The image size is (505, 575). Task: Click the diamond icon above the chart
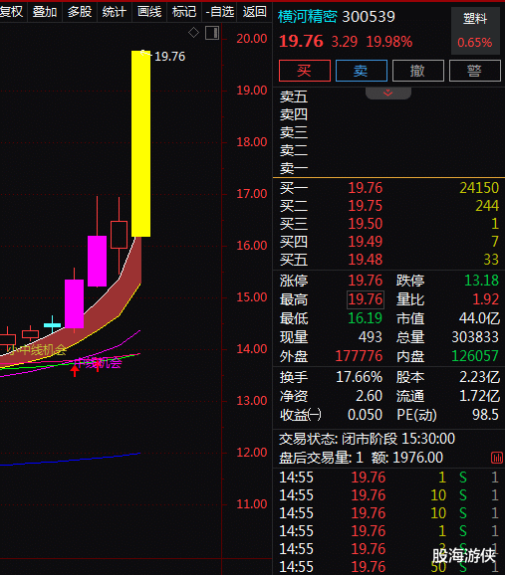click(193, 33)
